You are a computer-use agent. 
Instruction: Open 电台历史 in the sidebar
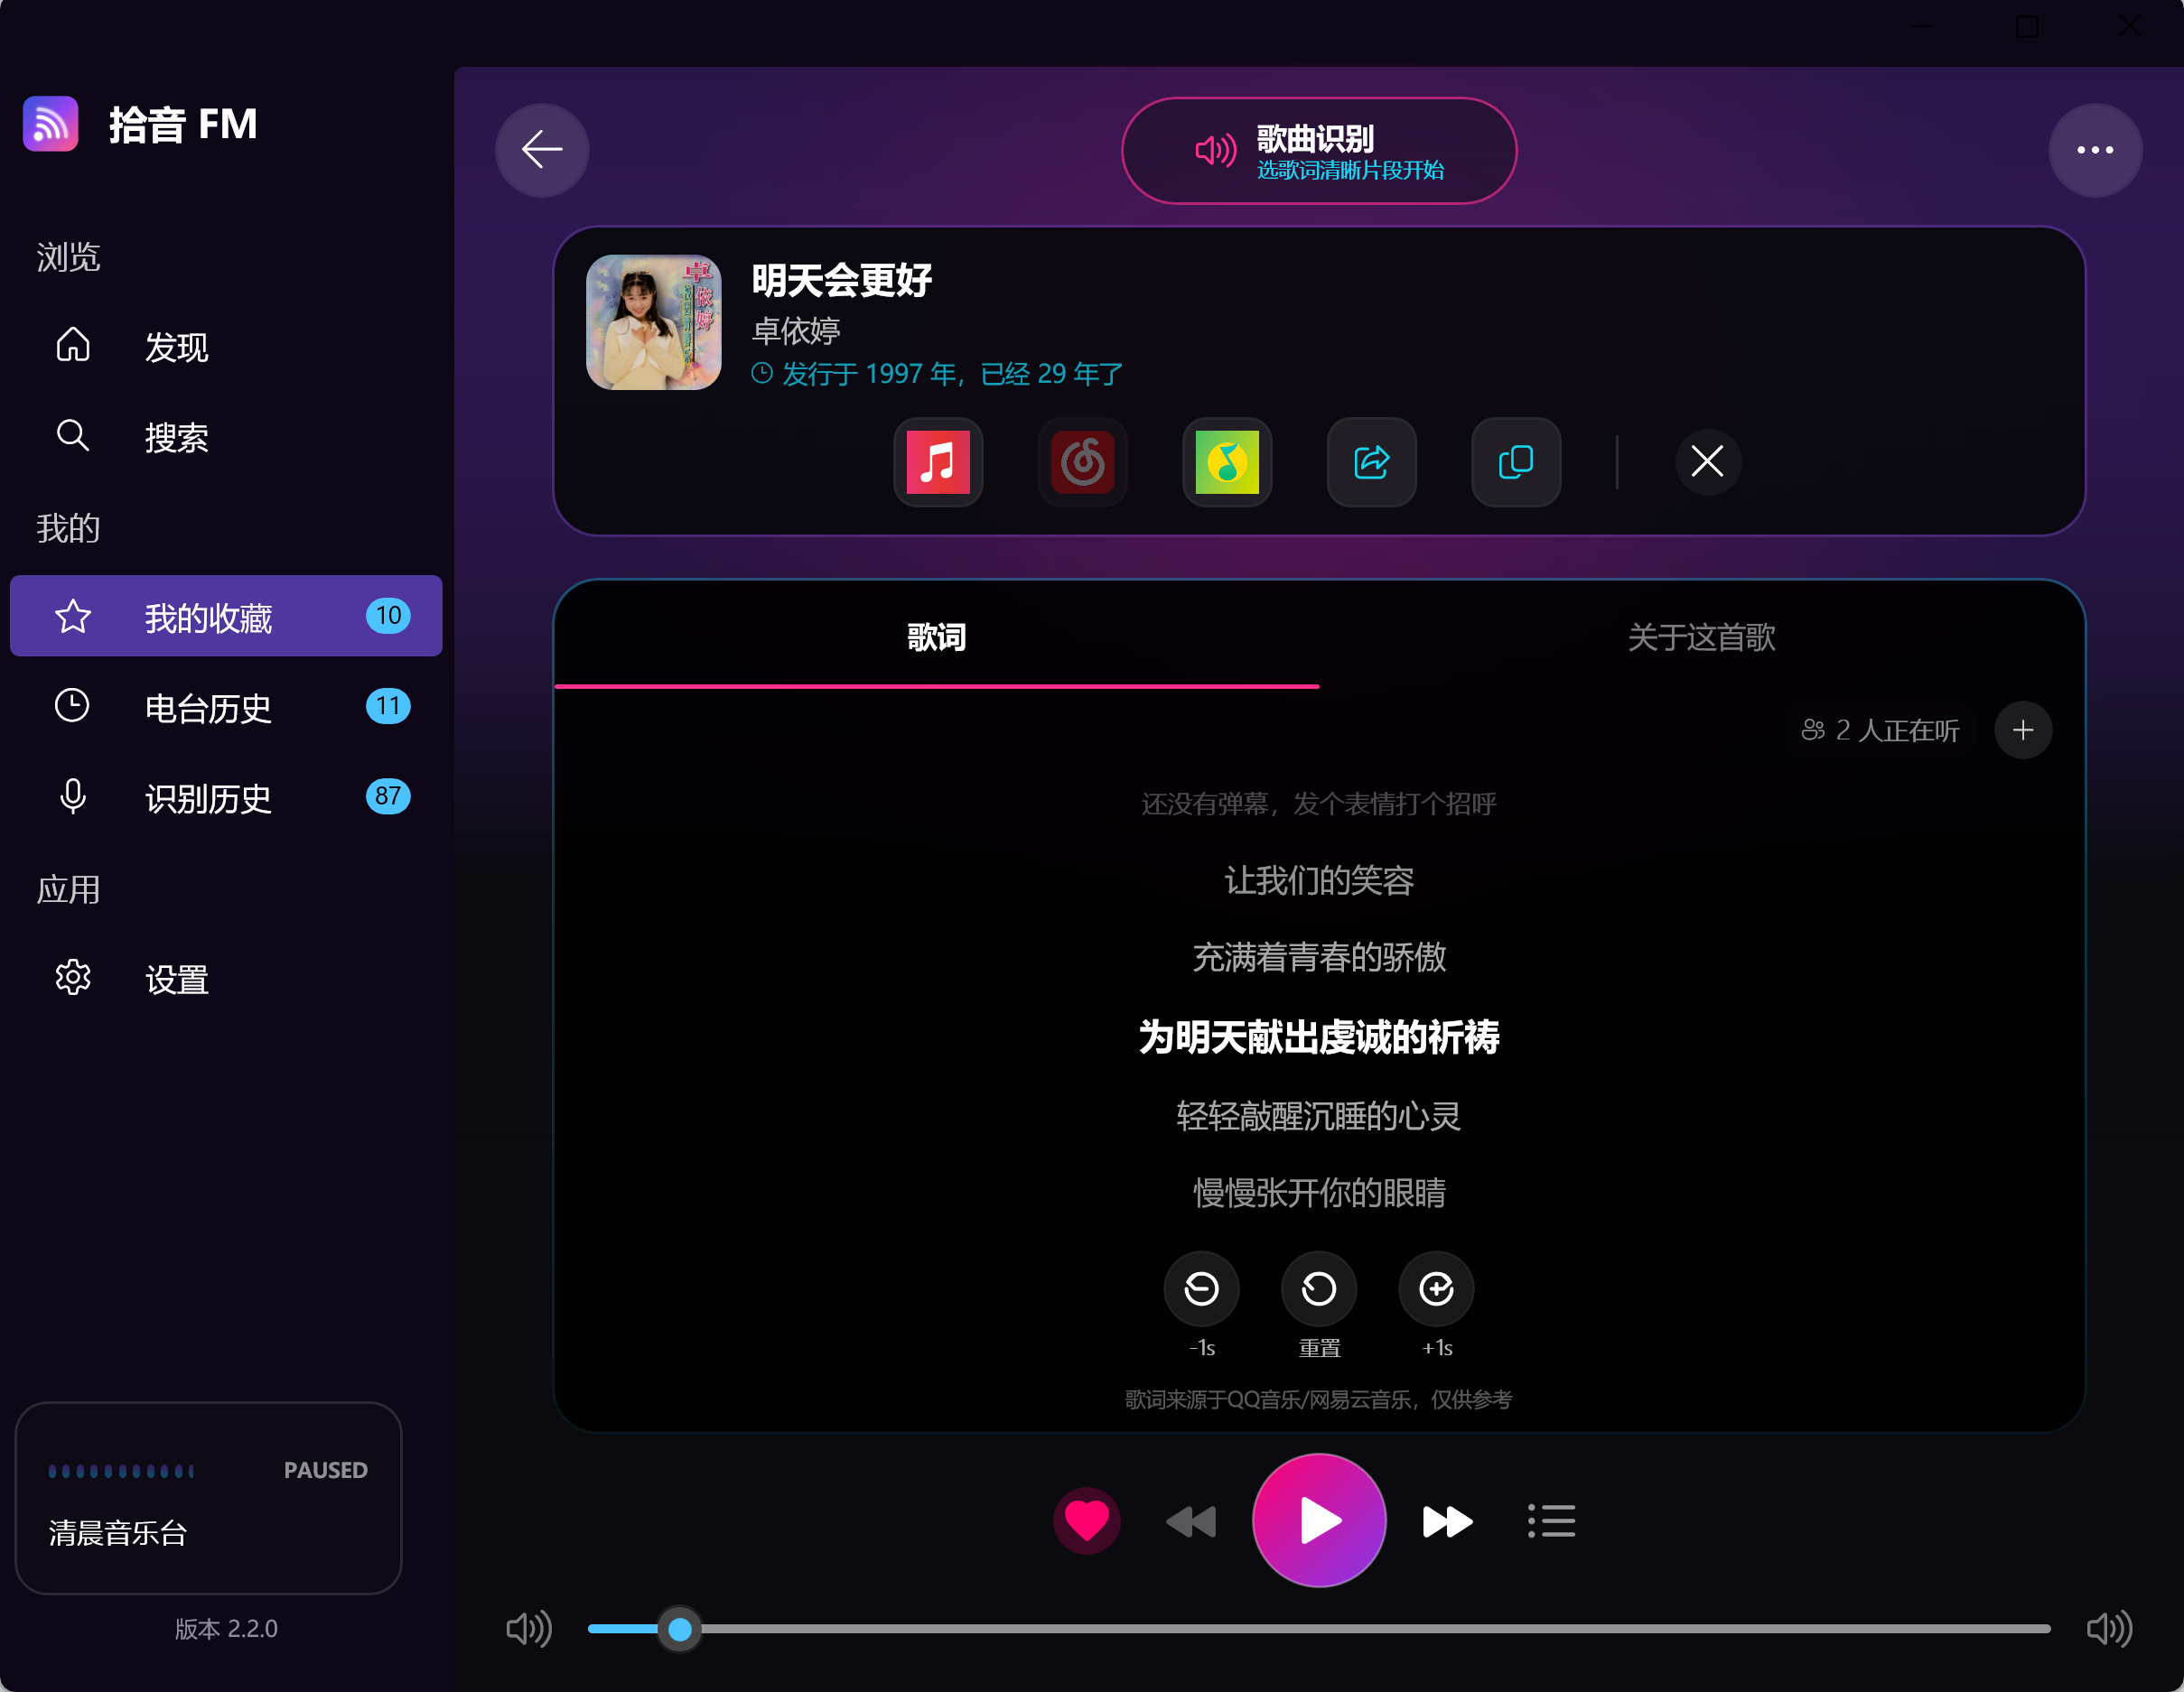(226, 707)
